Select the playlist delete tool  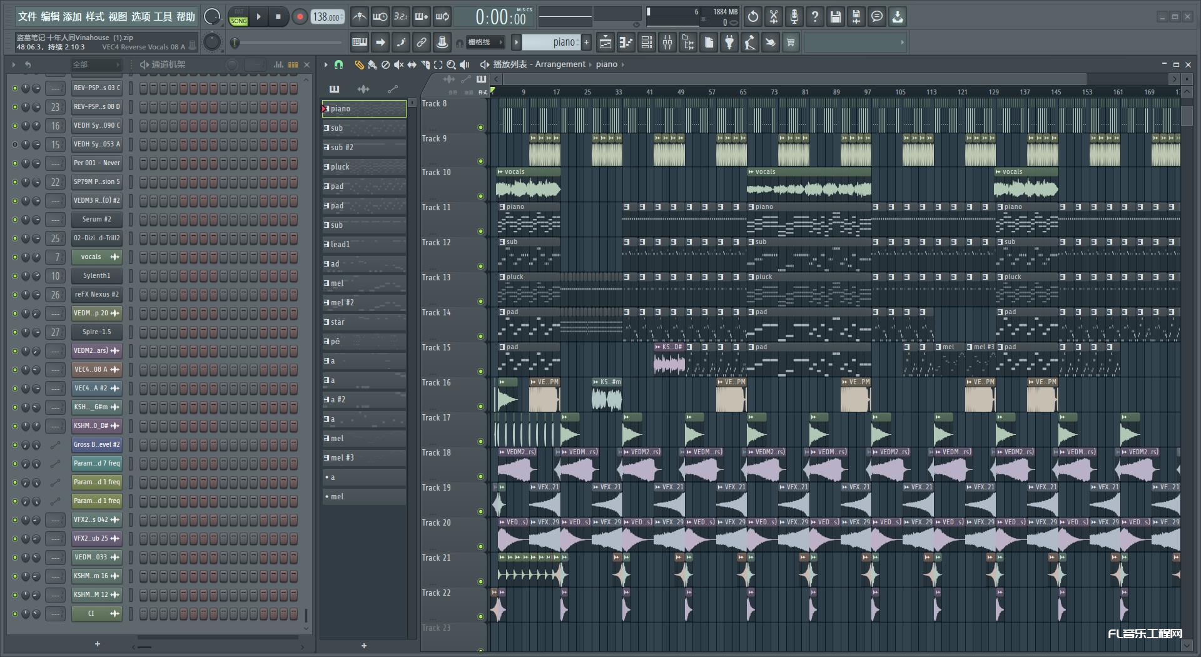pos(385,64)
